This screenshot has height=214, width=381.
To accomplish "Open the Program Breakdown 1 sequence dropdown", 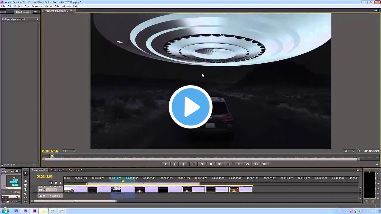I will [71, 11].
